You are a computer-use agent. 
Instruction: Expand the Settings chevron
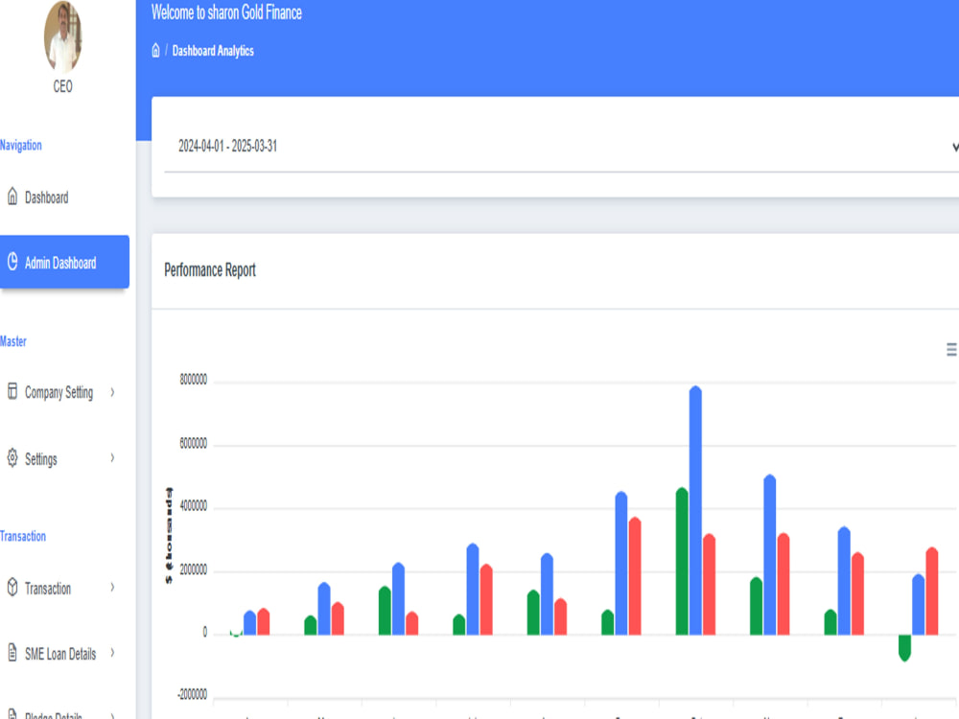112,458
